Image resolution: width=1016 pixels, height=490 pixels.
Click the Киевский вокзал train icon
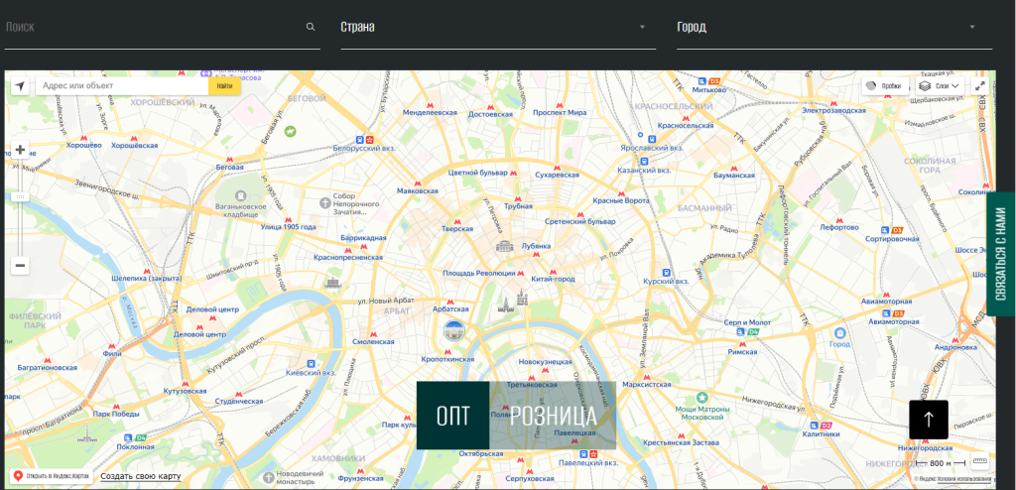coord(311,364)
